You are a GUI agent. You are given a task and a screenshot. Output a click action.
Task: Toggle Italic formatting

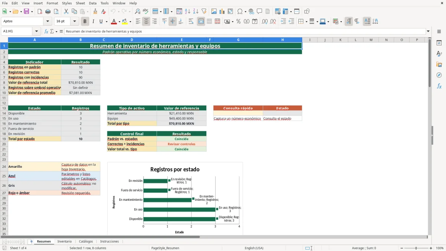coord(93,22)
